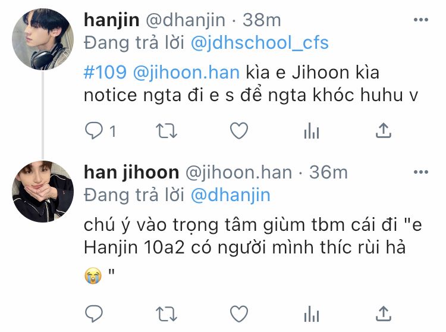This screenshot has width=446, height=332.
Task: Open the #109 hashtag
Action: tap(105, 72)
